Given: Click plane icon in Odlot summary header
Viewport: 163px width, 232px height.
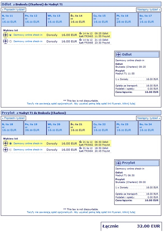Looking at the screenshot, I should pyautogui.click(x=119, y=55).
